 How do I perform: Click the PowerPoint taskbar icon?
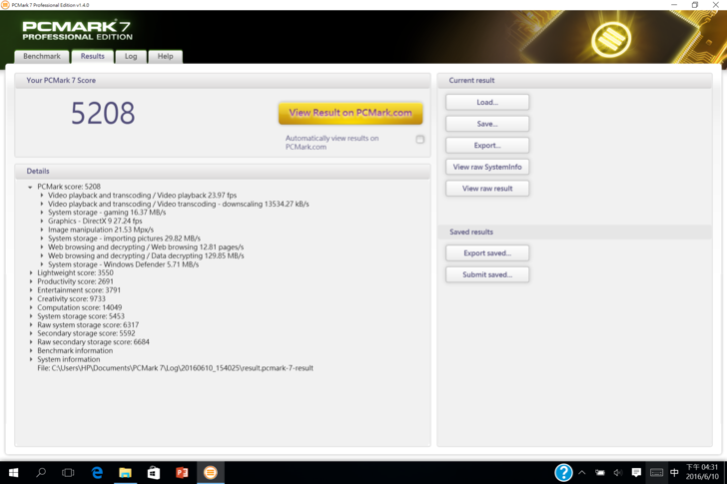[x=182, y=472]
